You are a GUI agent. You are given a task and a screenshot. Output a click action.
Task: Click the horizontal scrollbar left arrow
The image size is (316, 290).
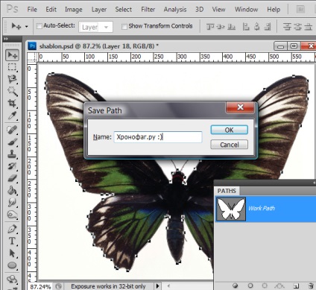tap(168, 286)
